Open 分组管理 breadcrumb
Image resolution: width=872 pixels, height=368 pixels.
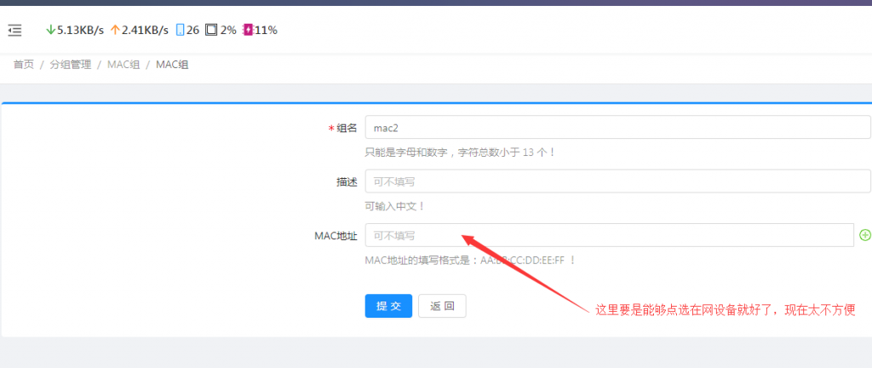[x=71, y=65]
